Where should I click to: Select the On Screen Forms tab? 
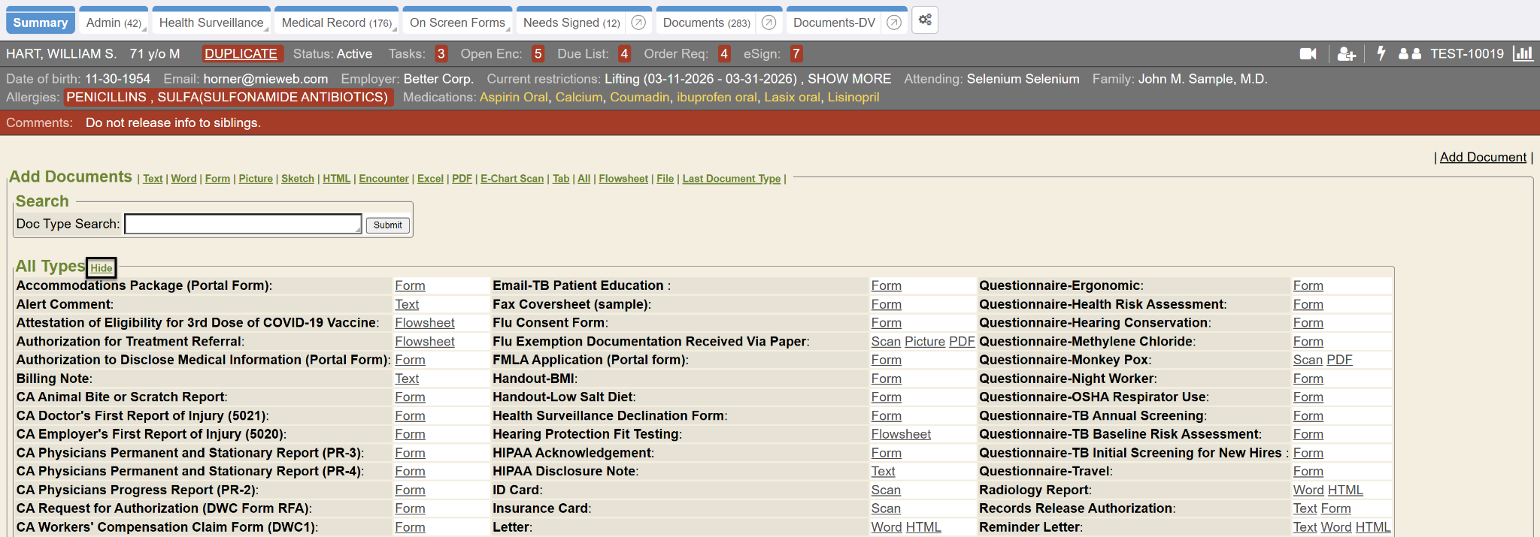tap(456, 23)
